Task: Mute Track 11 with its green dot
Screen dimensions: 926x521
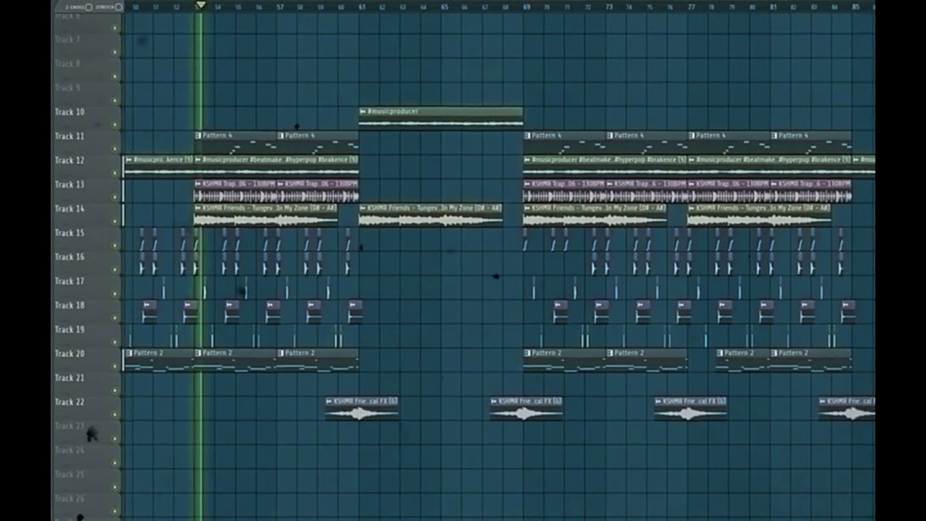Action: (x=114, y=149)
